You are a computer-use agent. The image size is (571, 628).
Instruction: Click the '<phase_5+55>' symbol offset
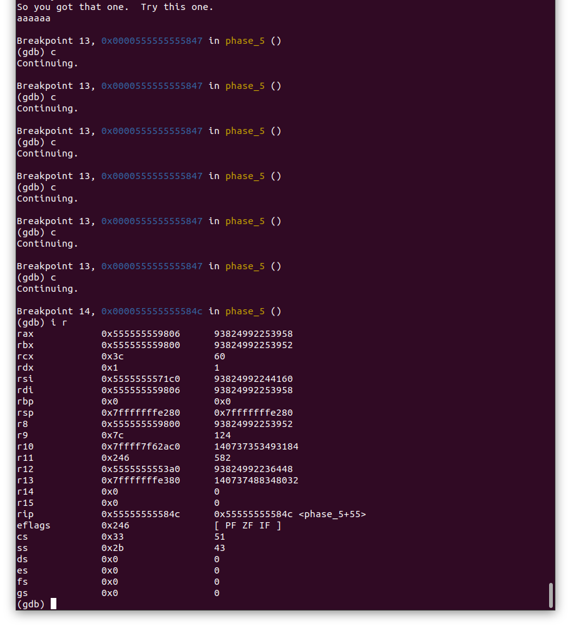click(332, 514)
